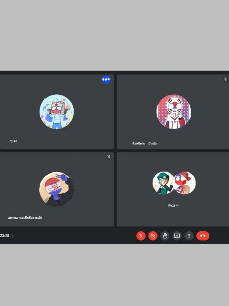
Task: Select the Russia-flag hat character avatar
Action: pos(57,112)
